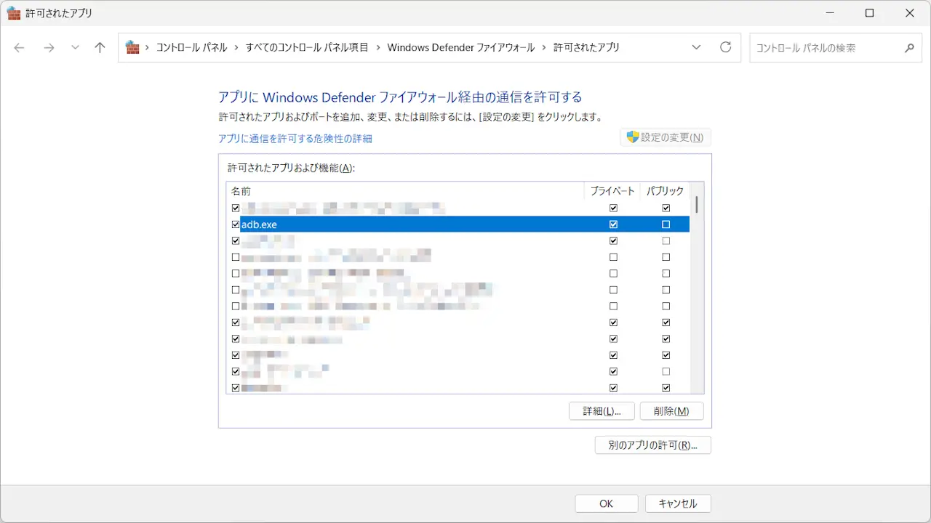Open the recent locations dropdown
The width and height of the screenshot is (931, 523).
point(75,48)
